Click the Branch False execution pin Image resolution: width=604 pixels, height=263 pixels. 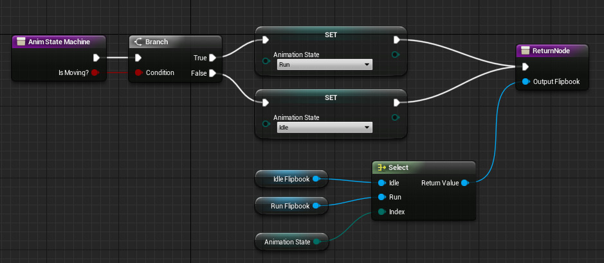click(x=212, y=72)
